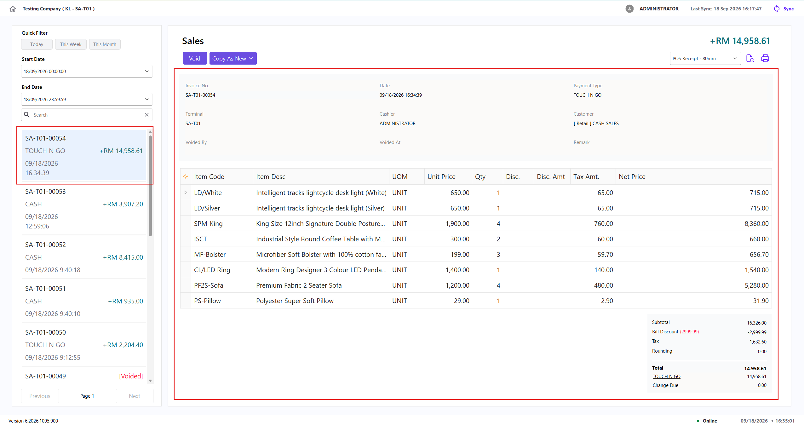Viewport: 804px width, 426px height.
Task: Click the Online status indicator
Action: point(707,421)
